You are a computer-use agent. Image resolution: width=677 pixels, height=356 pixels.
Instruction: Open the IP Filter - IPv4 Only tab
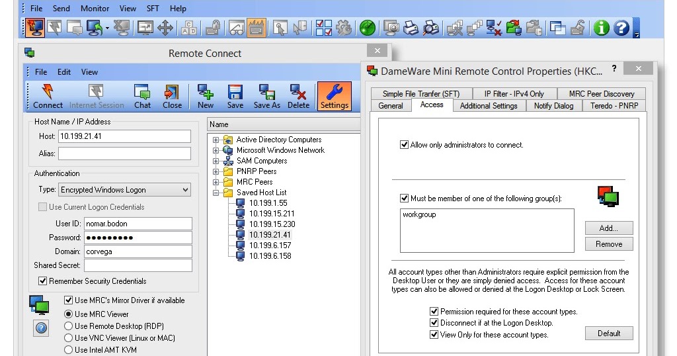514,94
